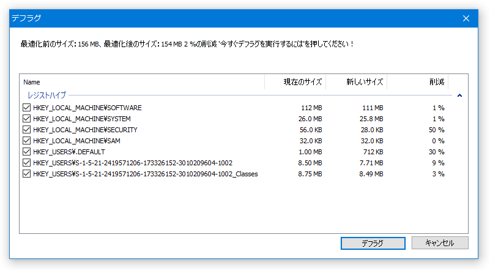Viewport: 490px width, 270px height.
Task: Click 9 % reduction value
Action: click(439, 163)
